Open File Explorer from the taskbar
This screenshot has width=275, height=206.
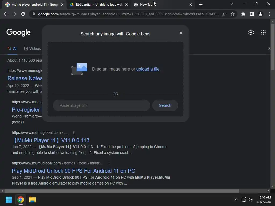click(32, 200)
